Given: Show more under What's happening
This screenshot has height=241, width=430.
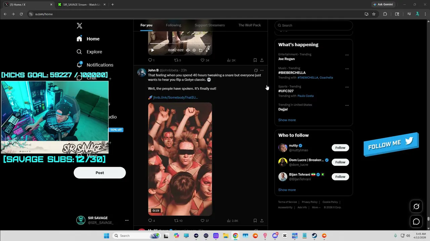Looking at the screenshot, I should click(x=287, y=120).
